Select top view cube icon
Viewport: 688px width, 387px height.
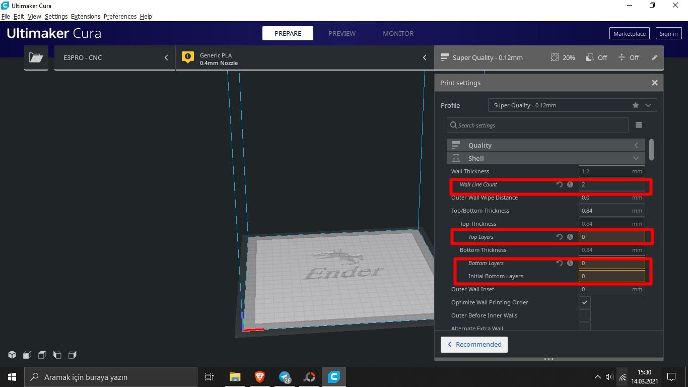[42, 355]
